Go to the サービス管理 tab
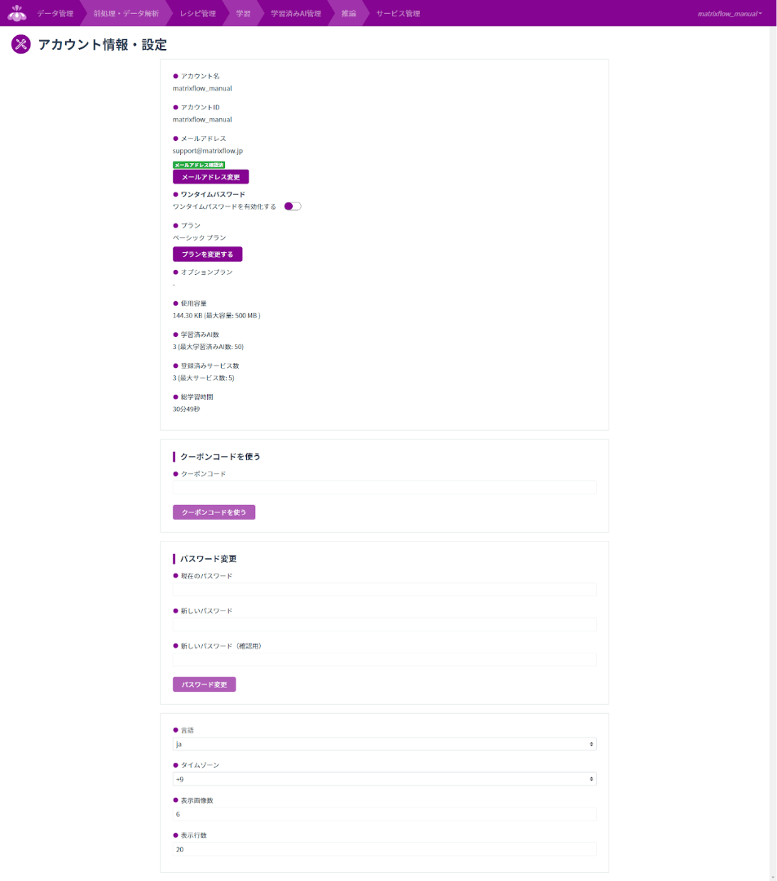Screen dimensions: 777x881 tap(398, 14)
